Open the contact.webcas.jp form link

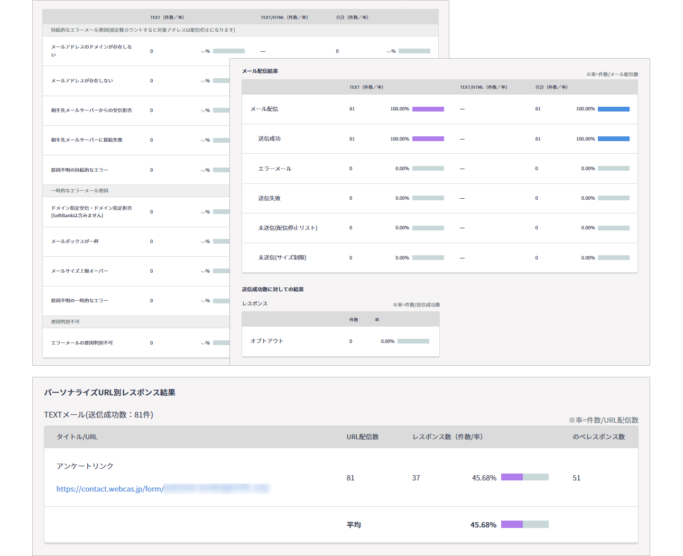pos(163,489)
